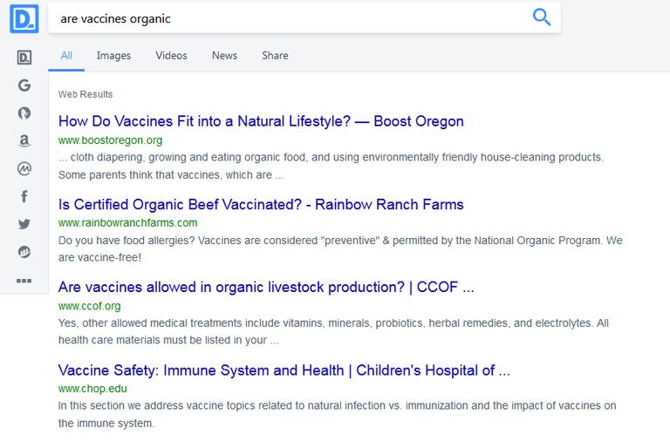This screenshot has width=670, height=442.
Task: Click snippet starting 'Yes, other allowed medical treatments'
Action: pyautogui.click(x=334, y=332)
